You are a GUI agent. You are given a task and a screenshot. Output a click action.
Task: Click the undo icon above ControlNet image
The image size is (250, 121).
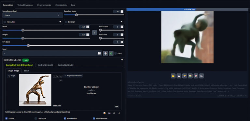click(x=55, y=76)
